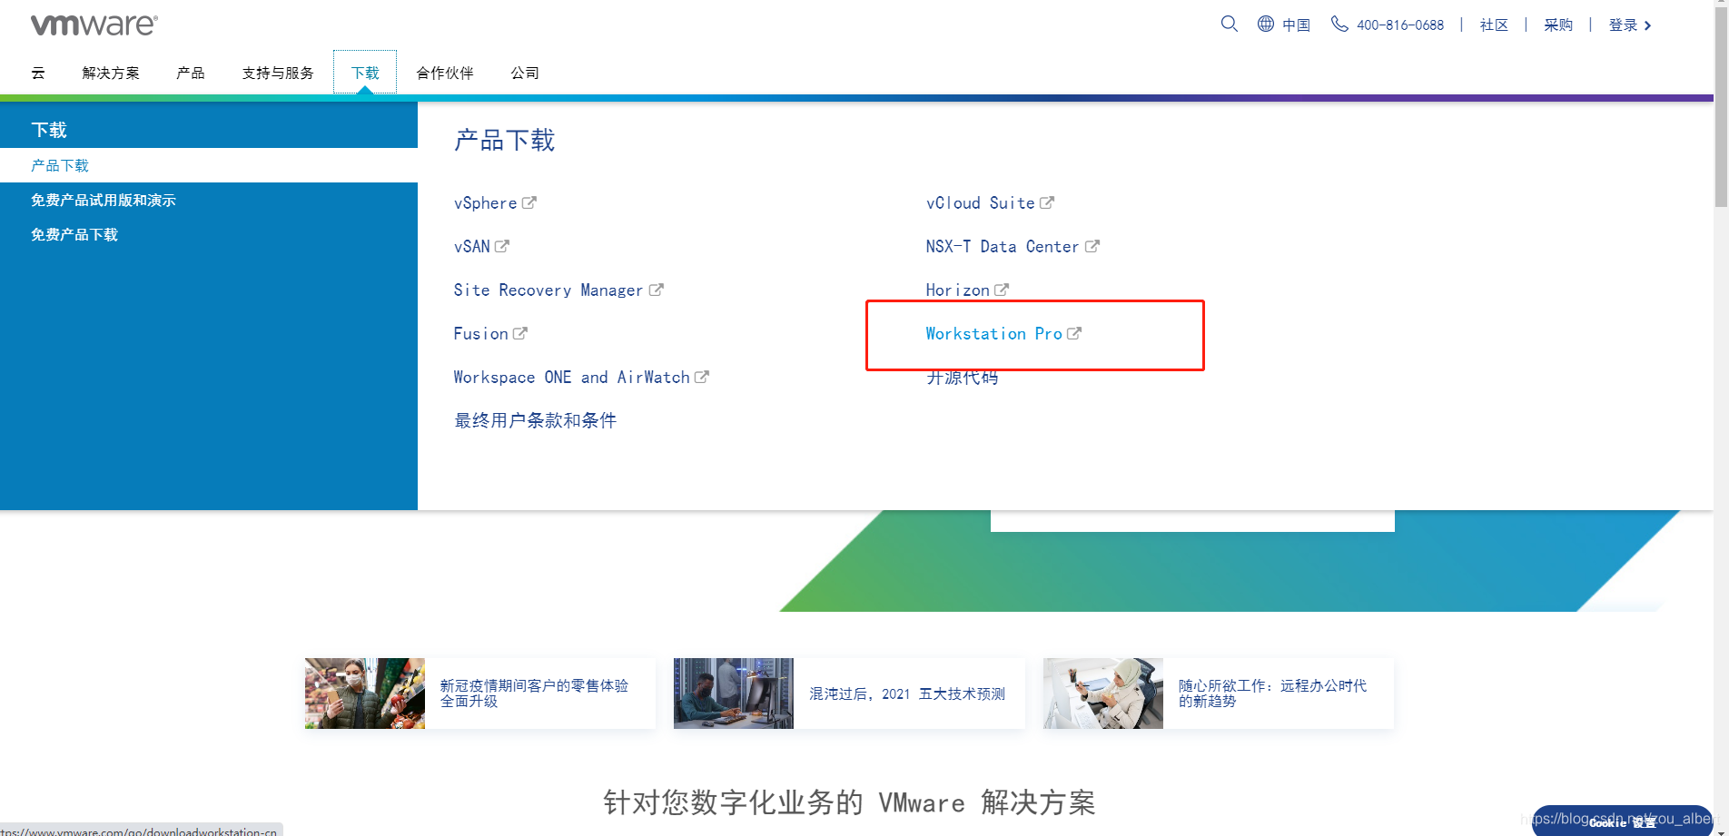
Task: Open Workspace ONE and AirWatch link
Action: point(572,378)
